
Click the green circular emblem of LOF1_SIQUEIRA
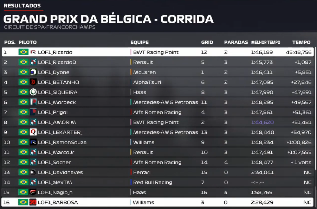(33, 92)
